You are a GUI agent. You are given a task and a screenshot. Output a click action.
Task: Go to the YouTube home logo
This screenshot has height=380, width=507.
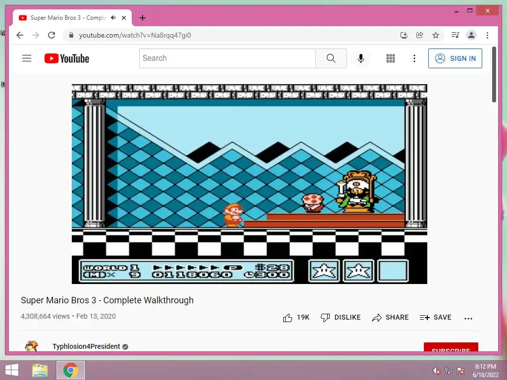(67, 58)
